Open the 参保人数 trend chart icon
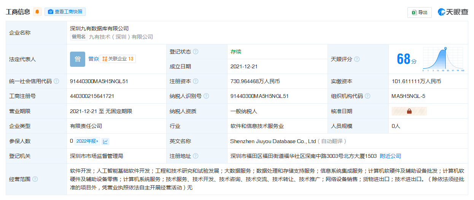The height and width of the screenshot is (200, 474). click(x=105, y=141)
